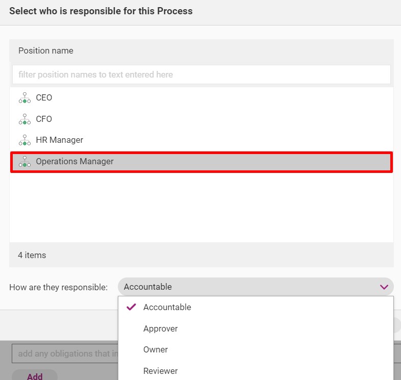Click the Add button
This screenshot has height=380, width=401.
point(35,375)
